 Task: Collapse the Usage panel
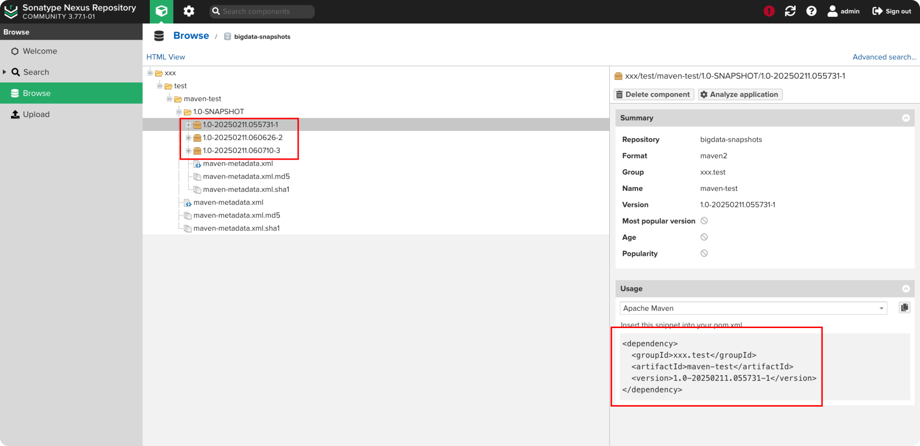(906, 289)
